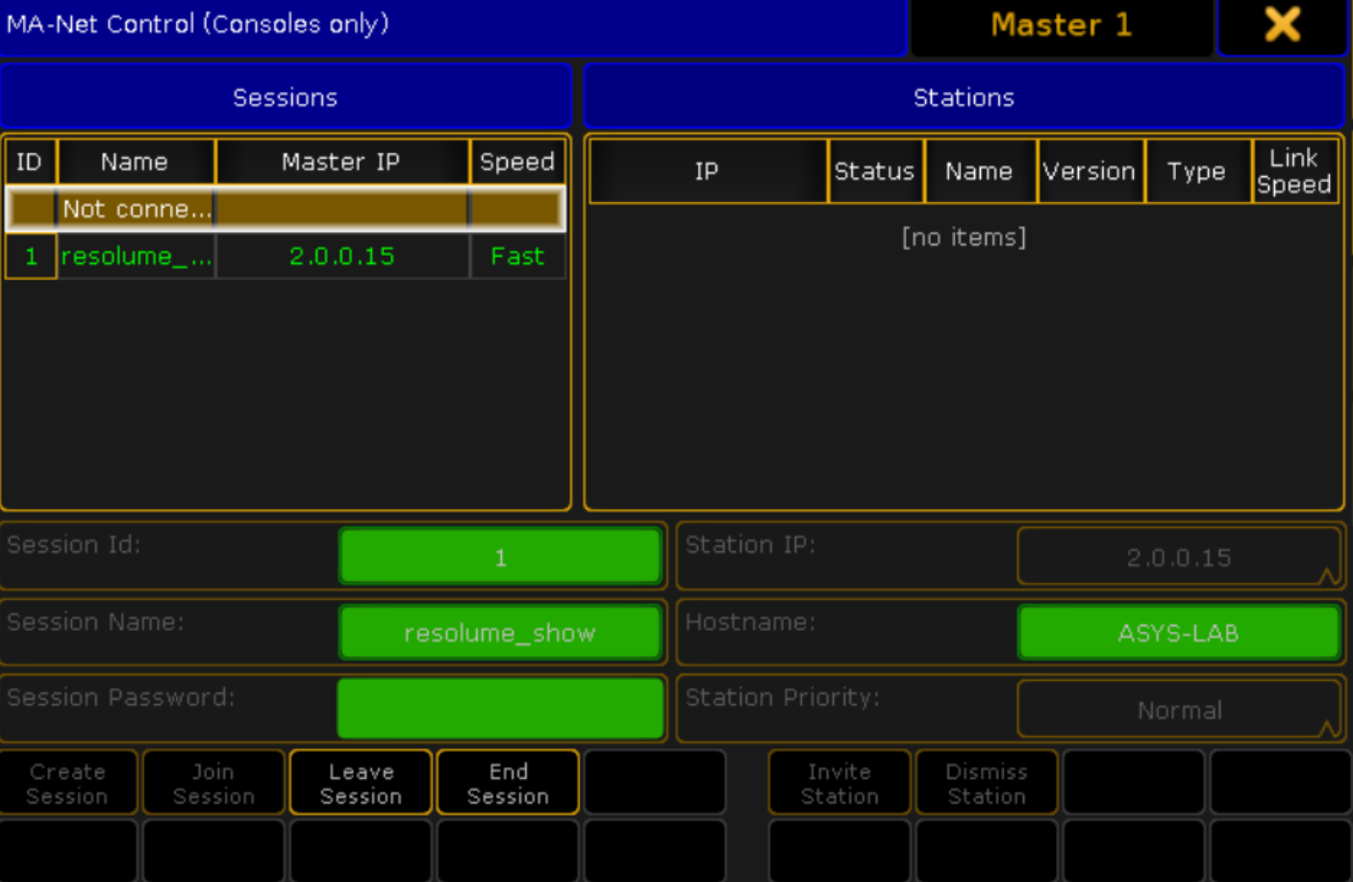Select the resolume session row
Viewport: 1353px width, 882px height.
click(286, 257)
